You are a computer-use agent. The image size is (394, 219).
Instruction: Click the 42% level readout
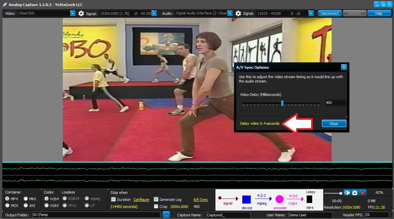(379, 193)
